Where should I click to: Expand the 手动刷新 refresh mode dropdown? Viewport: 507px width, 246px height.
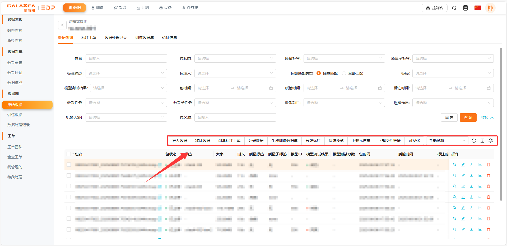447,141
